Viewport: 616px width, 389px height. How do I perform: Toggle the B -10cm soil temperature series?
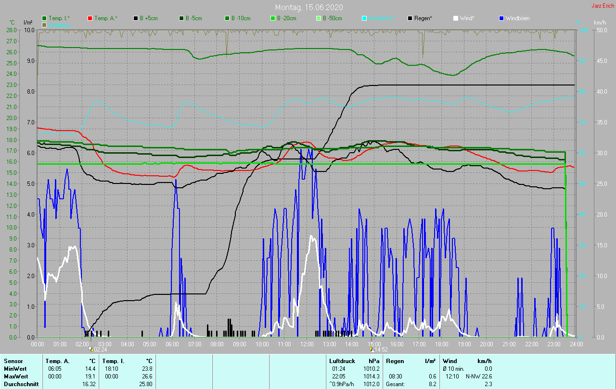pyautogui.click(x=241, y=18)
